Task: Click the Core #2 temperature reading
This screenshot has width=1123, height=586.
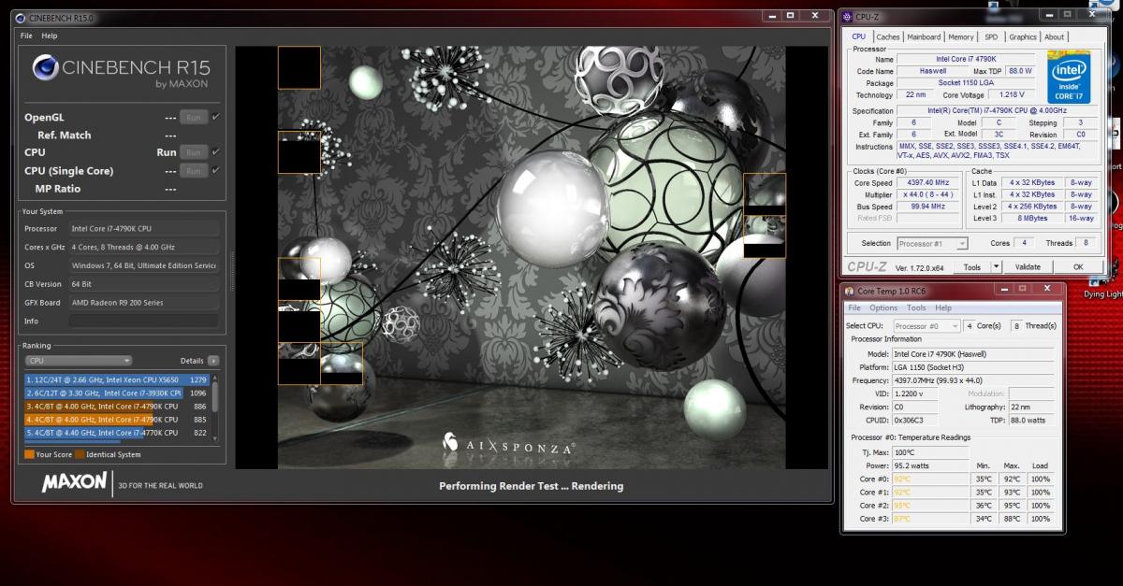Action: point(930,505)
